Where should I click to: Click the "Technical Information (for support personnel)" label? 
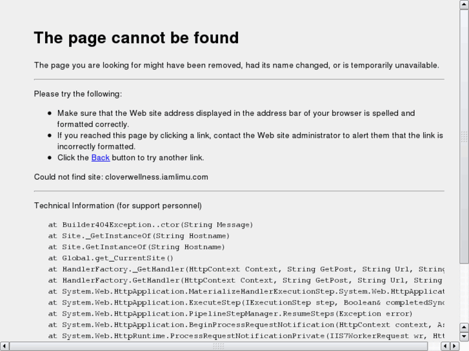[x=117, y=205]
